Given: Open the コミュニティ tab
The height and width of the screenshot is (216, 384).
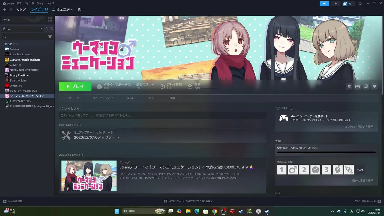Looking at the screenshot, I should 63,10.
